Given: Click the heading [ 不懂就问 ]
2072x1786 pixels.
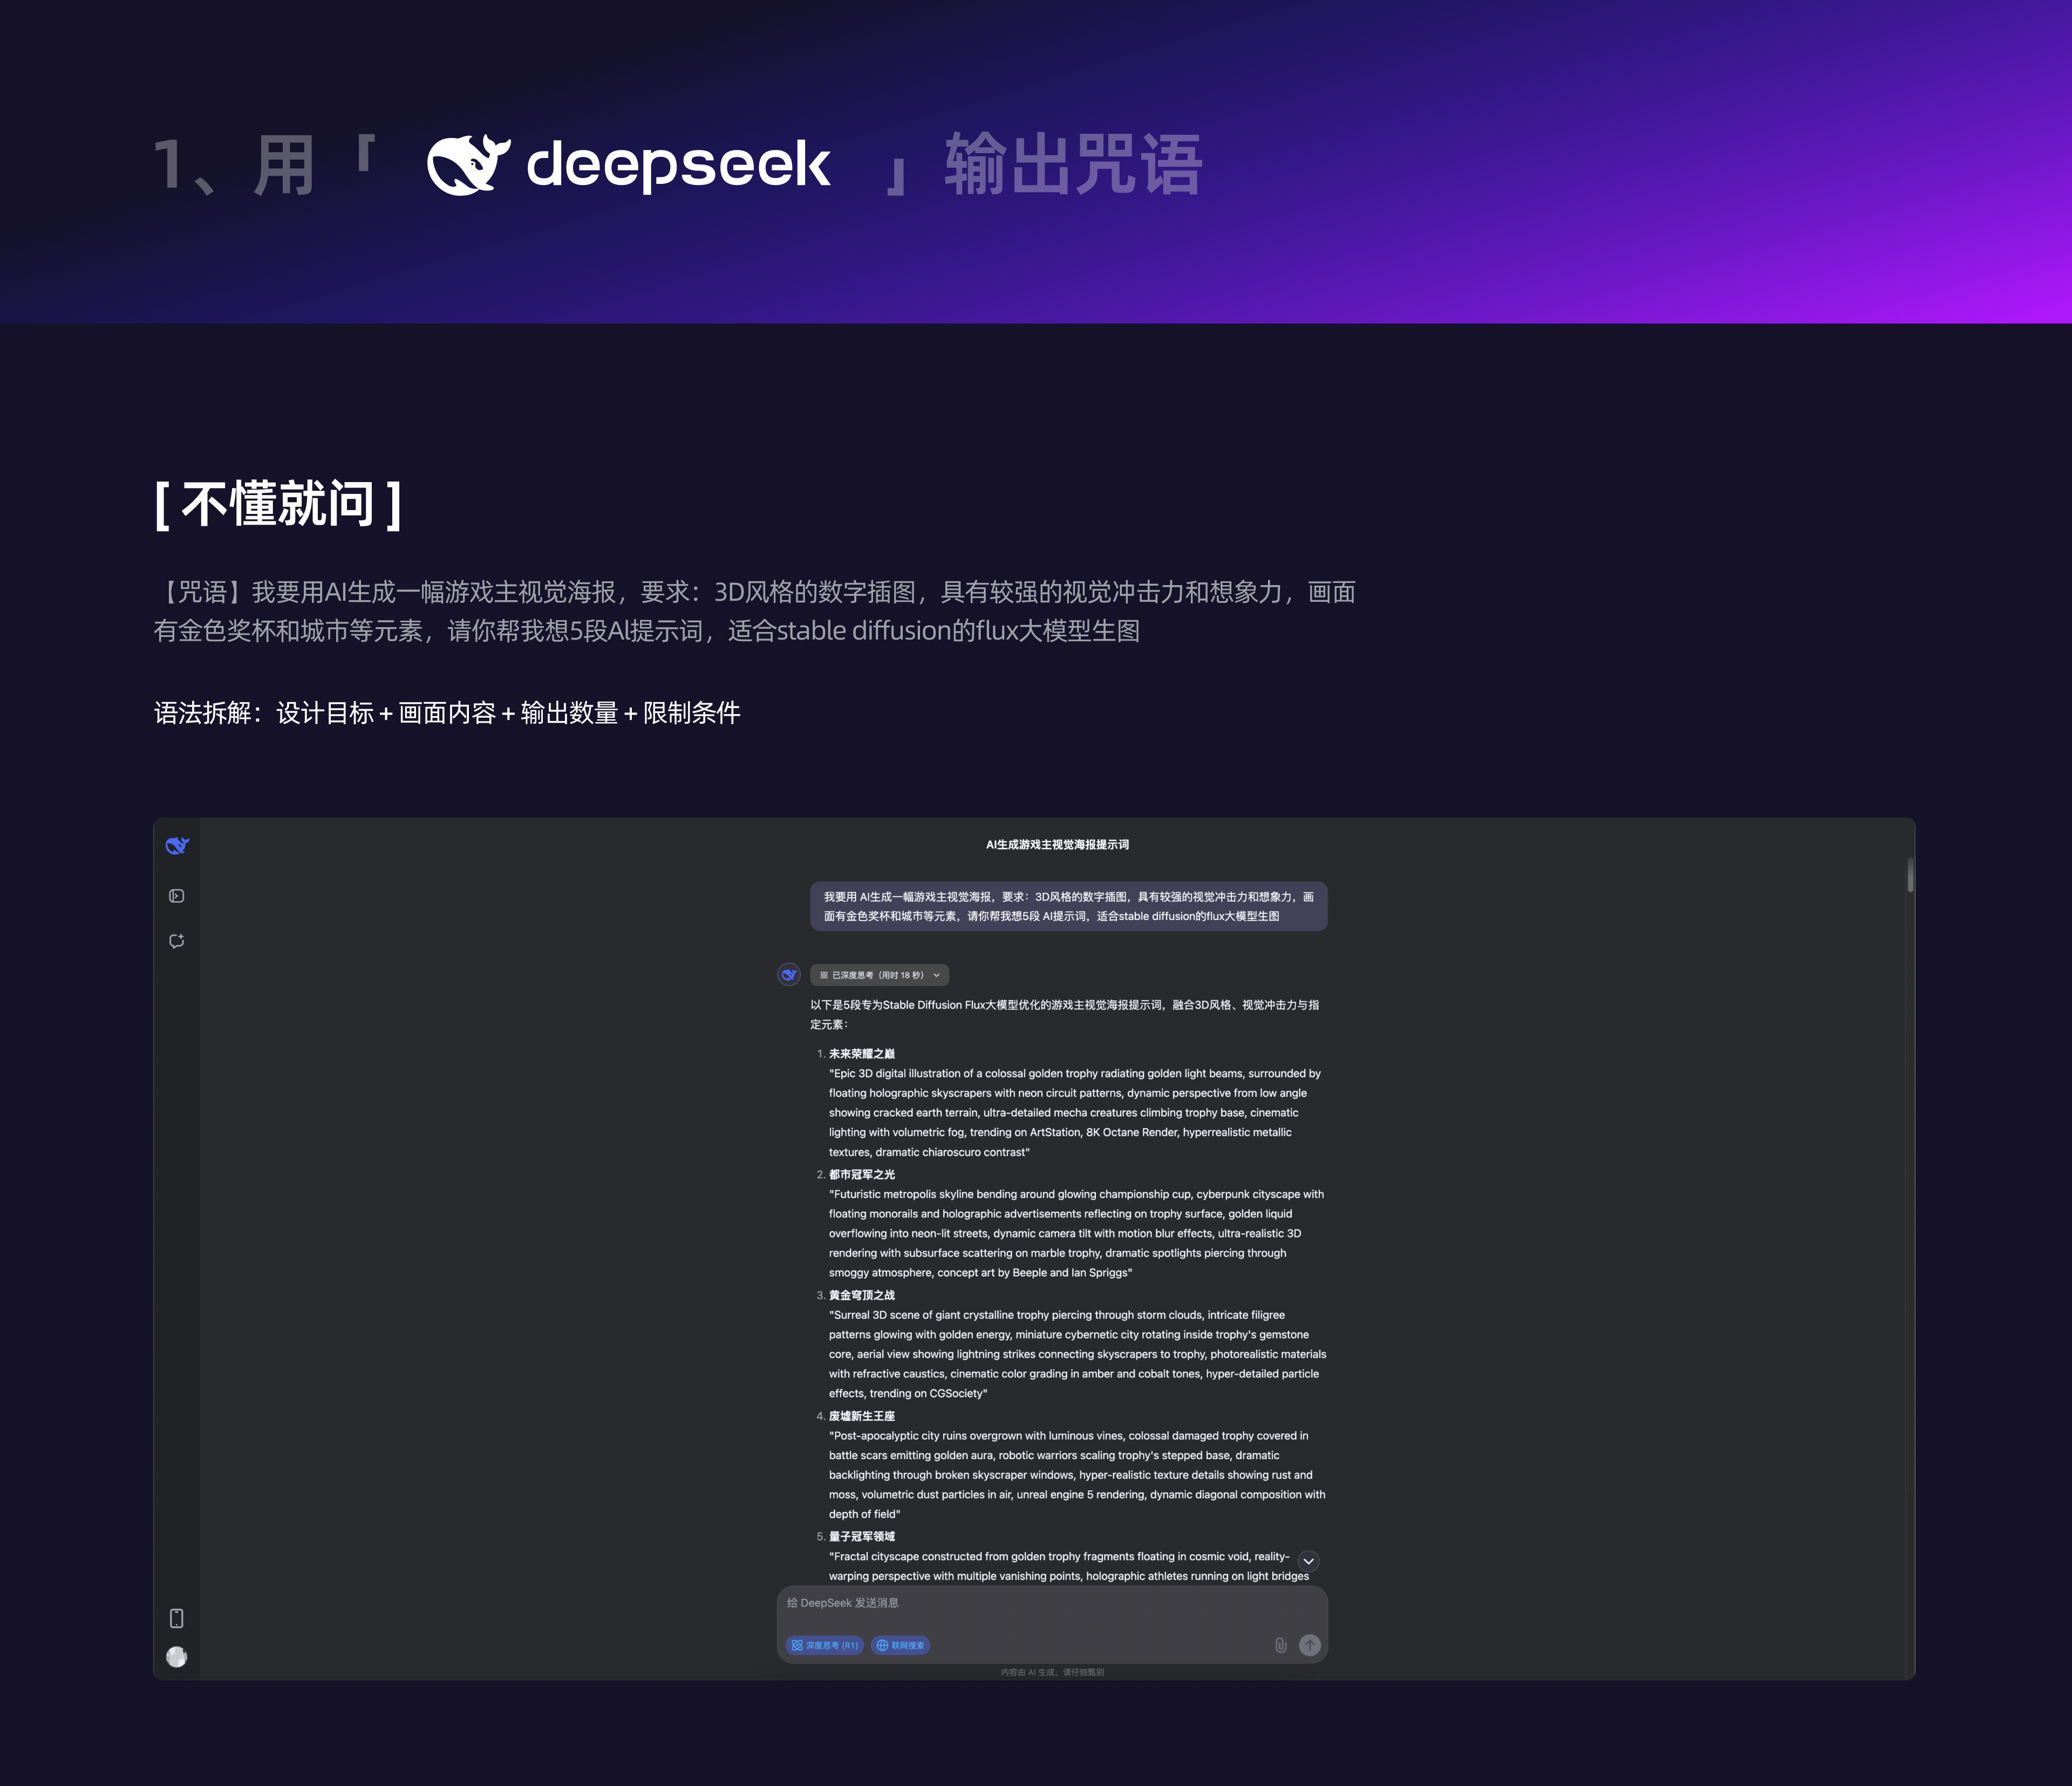Looking at the screenshot, I should click(x=278, y=504).
